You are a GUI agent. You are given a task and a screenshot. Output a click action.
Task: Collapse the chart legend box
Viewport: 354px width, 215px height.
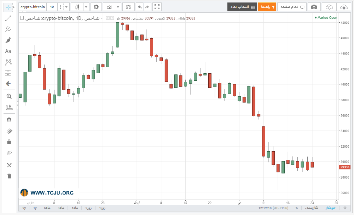22,18
